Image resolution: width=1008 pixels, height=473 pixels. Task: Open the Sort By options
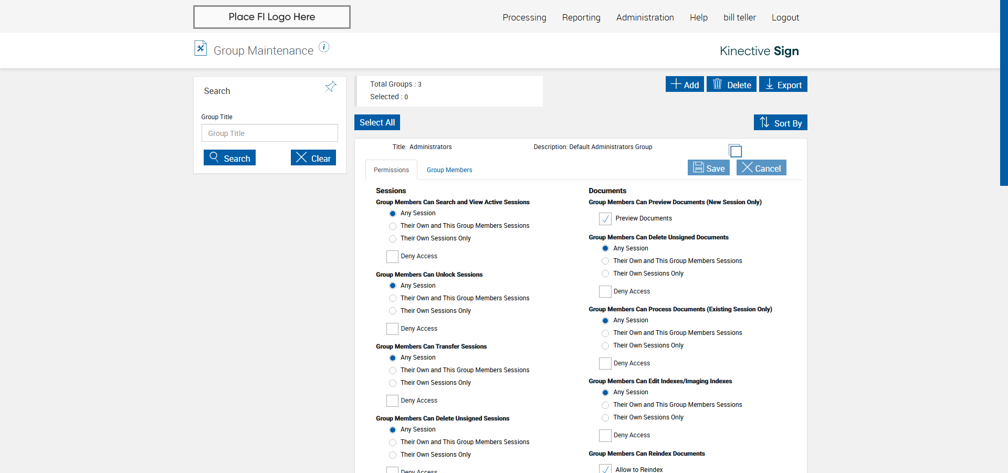coord(780,123)
